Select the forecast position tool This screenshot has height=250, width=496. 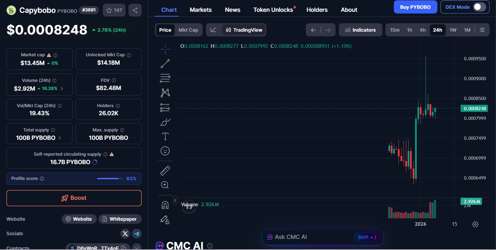165,107
